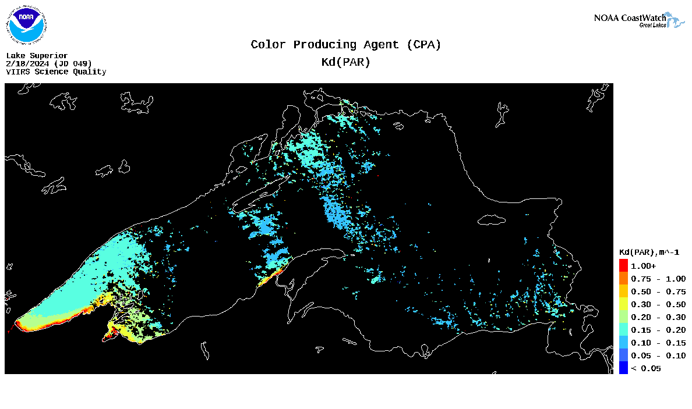Select the yellow 0.30 - 0.50 swatch
Screen dimensions: 692x409
(623, 304)
